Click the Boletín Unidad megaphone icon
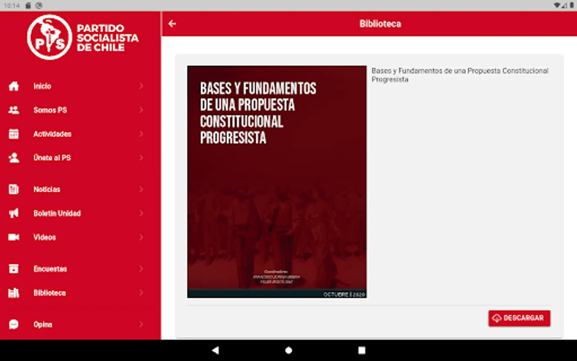Image resolution: width=577 pixels, height=361 pixels. point(14,213)
